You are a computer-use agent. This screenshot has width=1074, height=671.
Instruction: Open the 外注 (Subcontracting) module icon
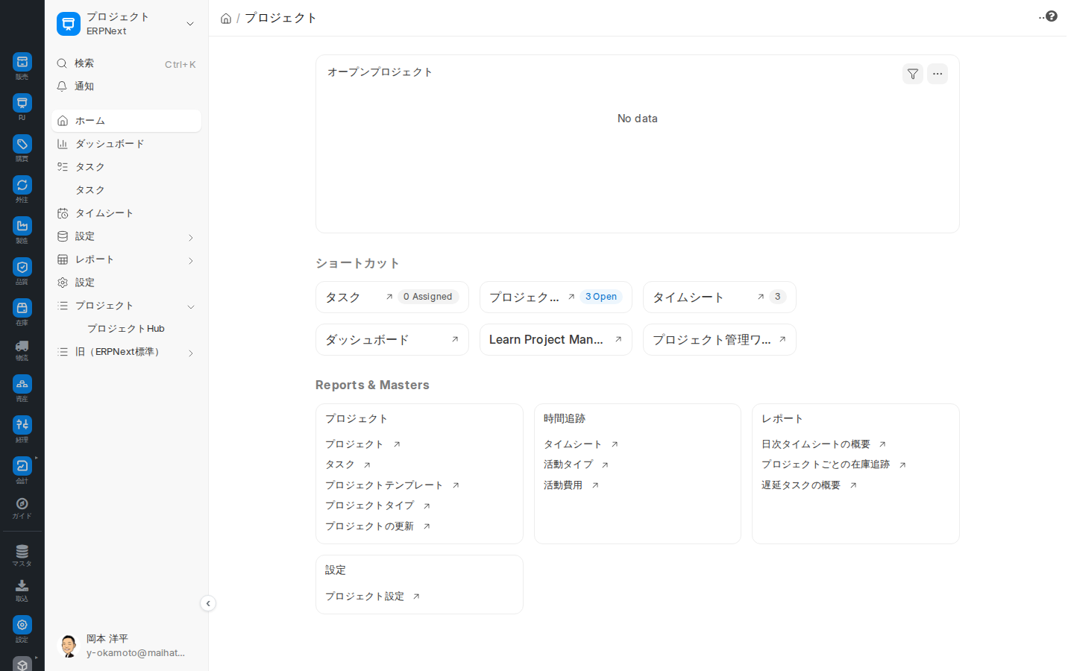(22, 185)
